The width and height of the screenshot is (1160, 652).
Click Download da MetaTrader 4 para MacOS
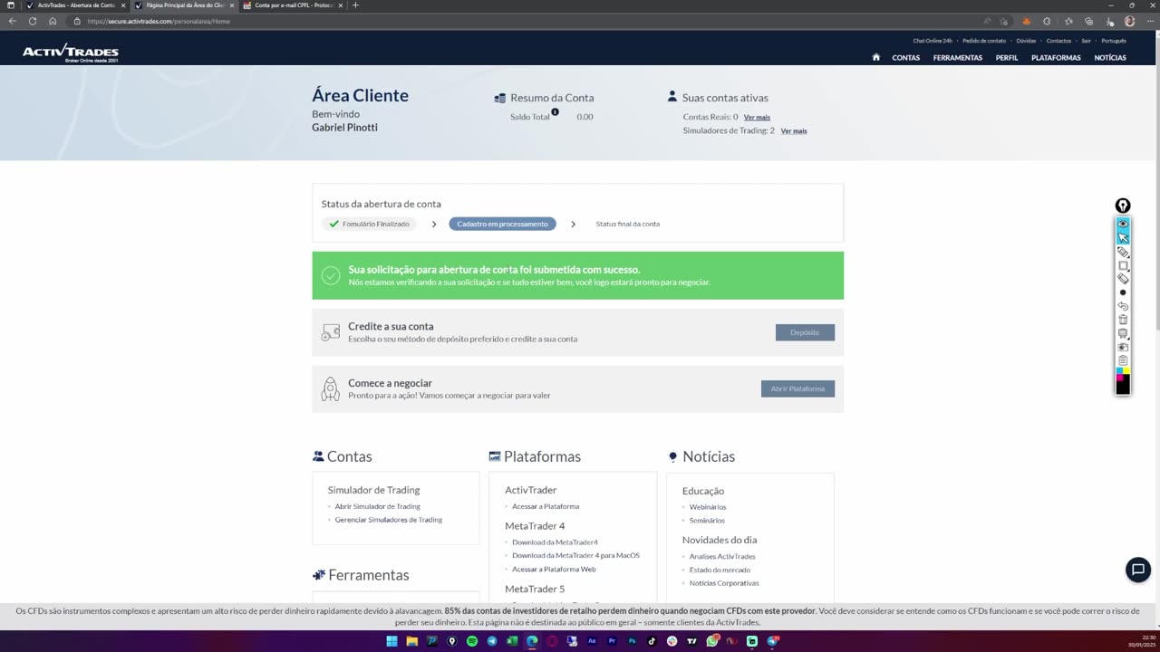(x=575, y=555)
